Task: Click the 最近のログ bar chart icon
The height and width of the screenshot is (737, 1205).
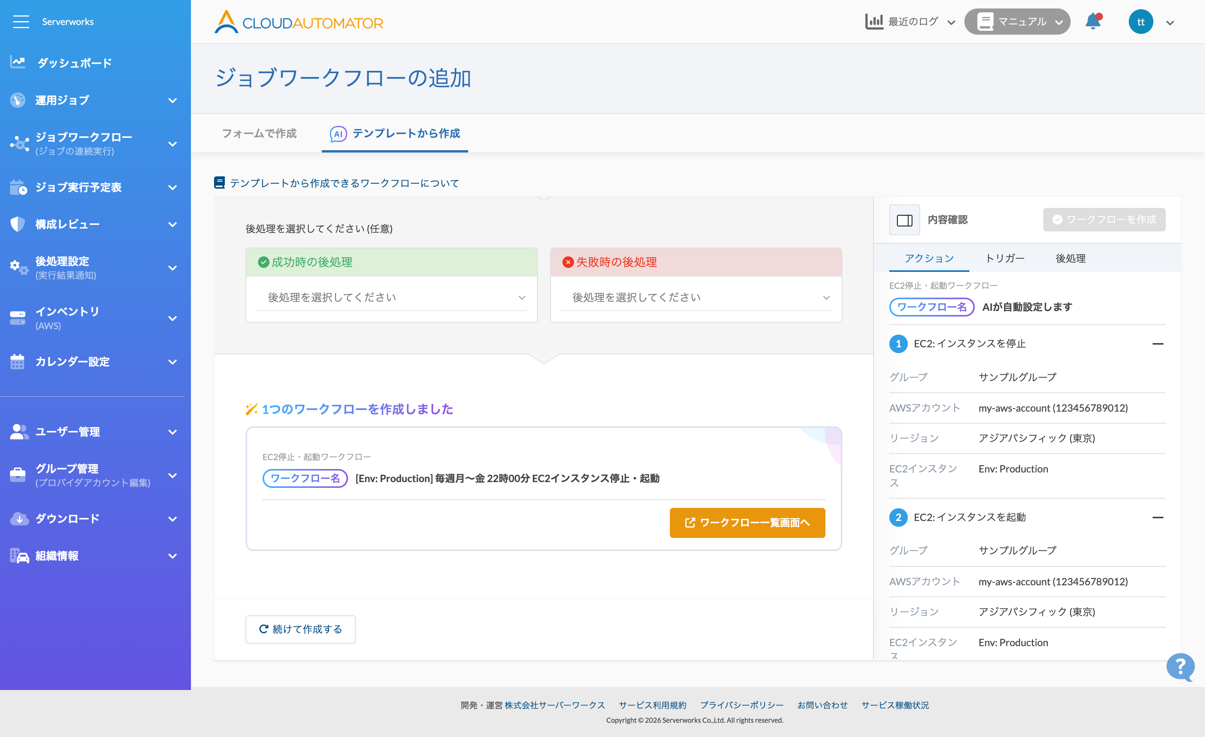Action: pos(874,22)
